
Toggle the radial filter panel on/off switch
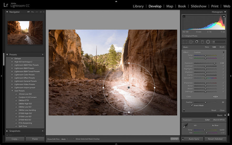click(184, 110)
